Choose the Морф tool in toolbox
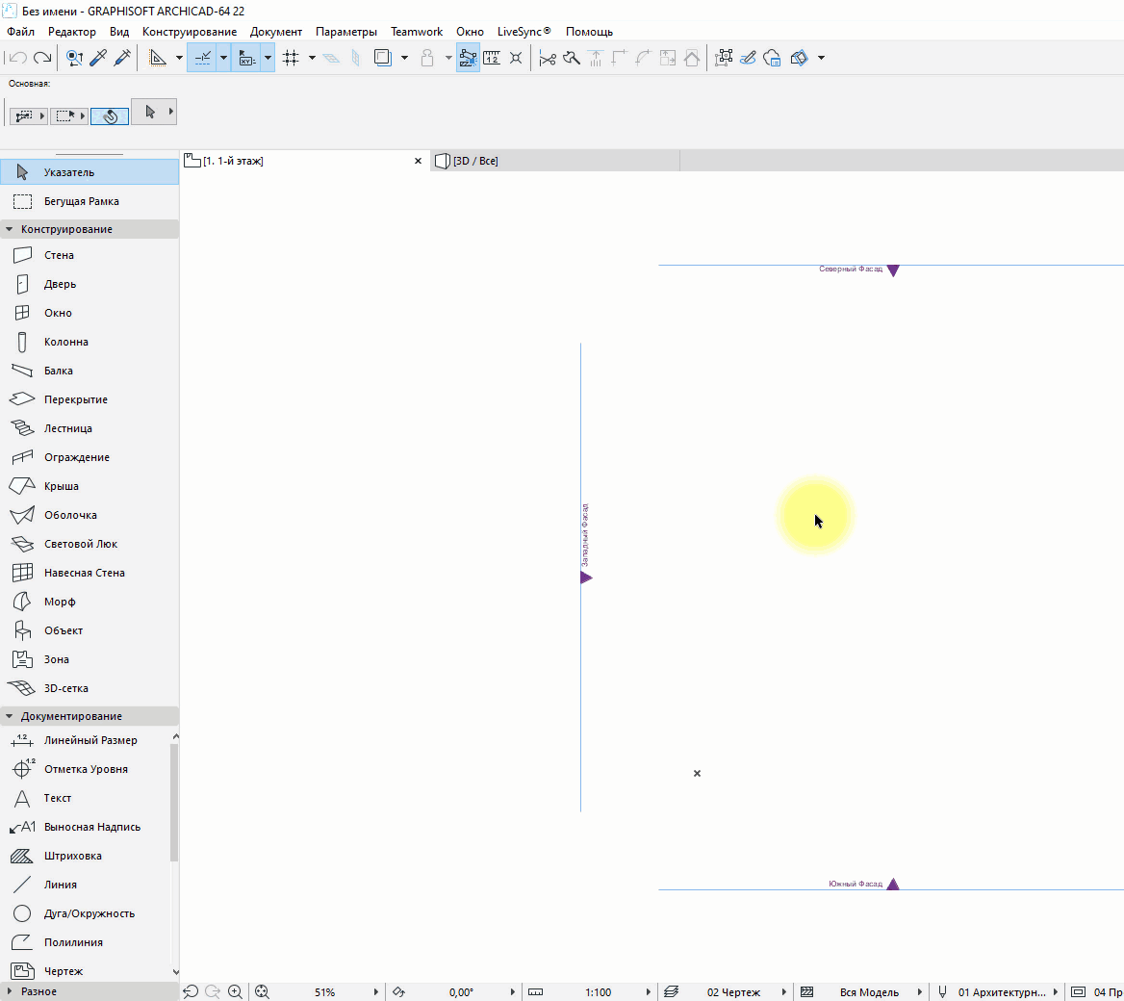 pos(59,602)
